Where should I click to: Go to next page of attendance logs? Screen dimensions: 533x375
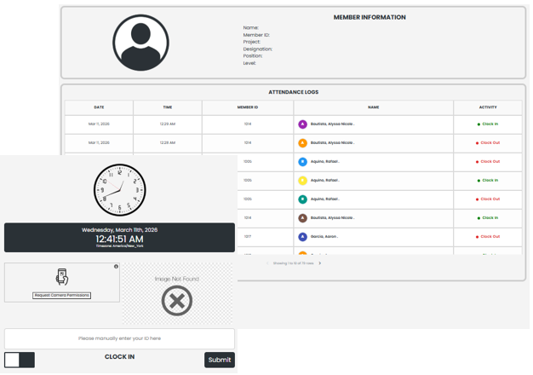tap(320, 263)
